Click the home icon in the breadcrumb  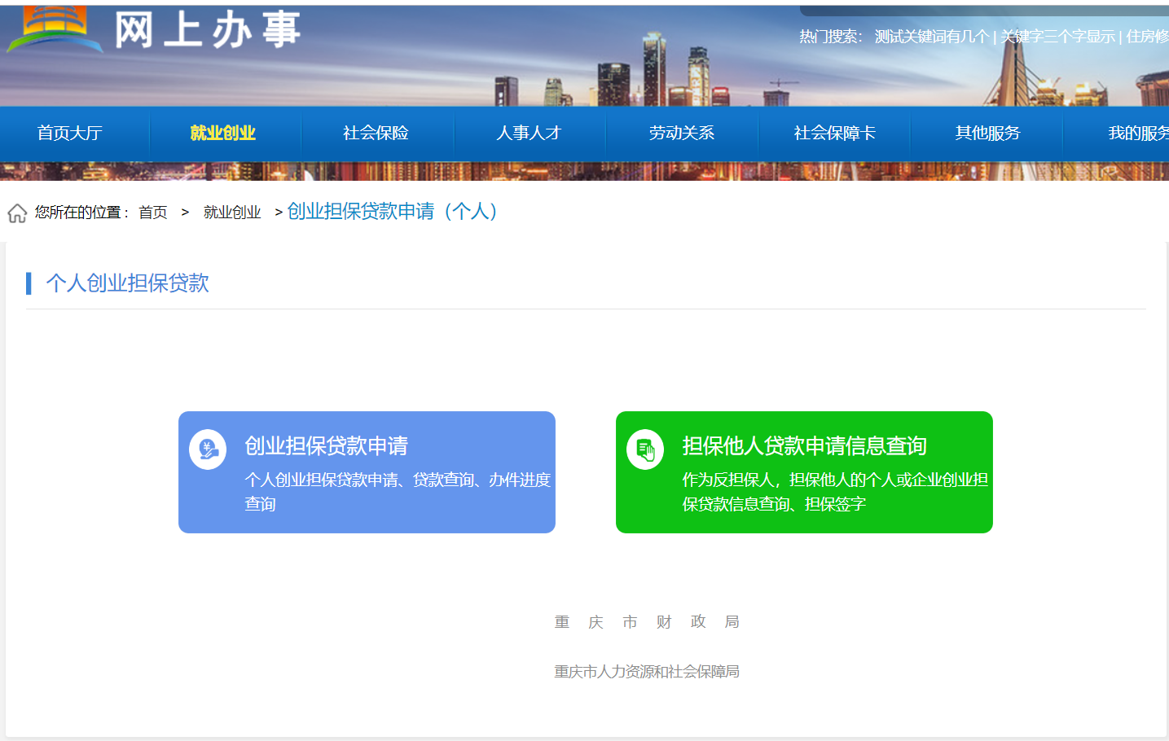pyautogui.click(x=17, y=213)
